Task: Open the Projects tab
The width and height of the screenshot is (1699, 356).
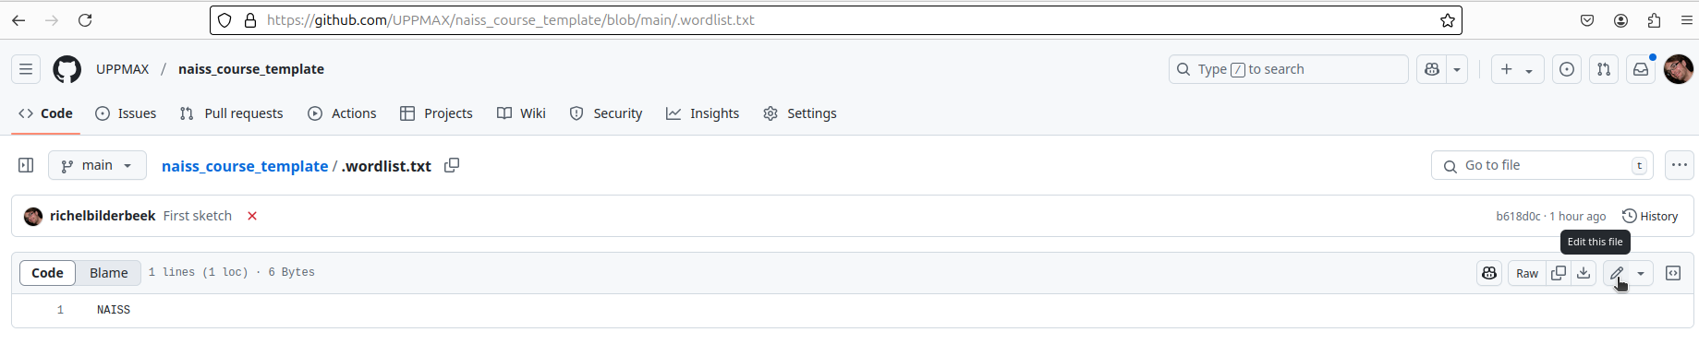Action: pos(436,113)
